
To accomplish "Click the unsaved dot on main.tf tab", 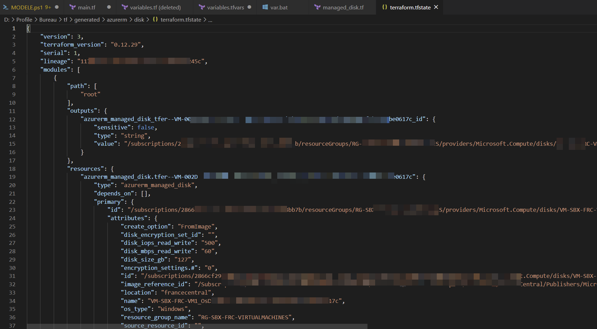I will click(109, 7).
